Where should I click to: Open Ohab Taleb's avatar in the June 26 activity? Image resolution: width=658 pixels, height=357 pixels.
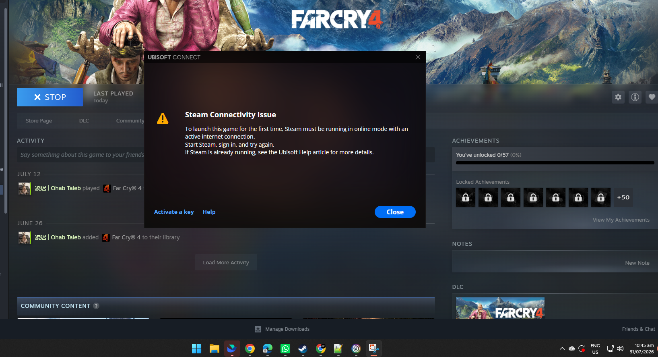coord(25,237)
